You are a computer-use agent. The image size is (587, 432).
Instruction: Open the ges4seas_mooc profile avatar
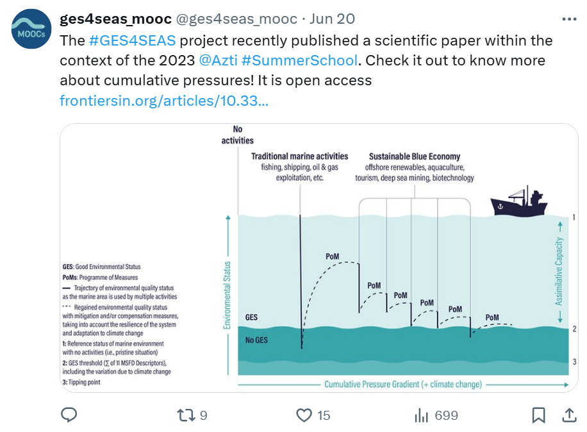[32, 30]
